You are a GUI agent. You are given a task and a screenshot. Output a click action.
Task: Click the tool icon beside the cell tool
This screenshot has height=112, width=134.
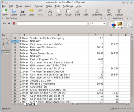coord(8,53)
